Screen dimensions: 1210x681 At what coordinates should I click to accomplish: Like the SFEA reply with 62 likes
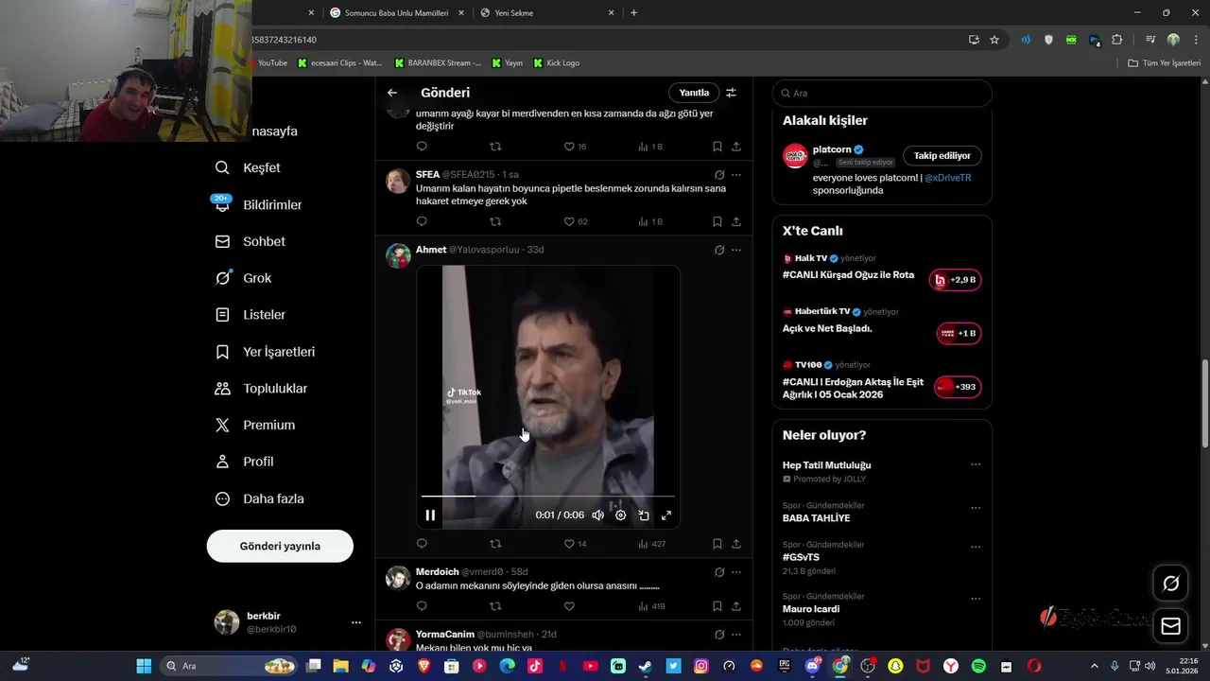click(575, 221)
